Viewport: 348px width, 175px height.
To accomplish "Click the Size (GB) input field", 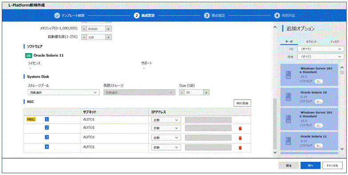I will [194, 92].
